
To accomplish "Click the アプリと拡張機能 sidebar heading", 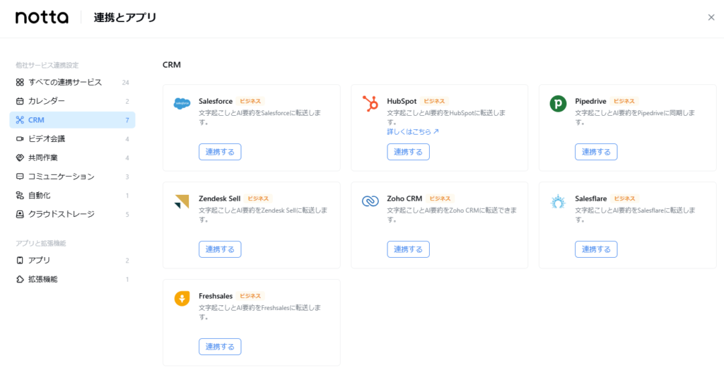I will pos(40,243).
